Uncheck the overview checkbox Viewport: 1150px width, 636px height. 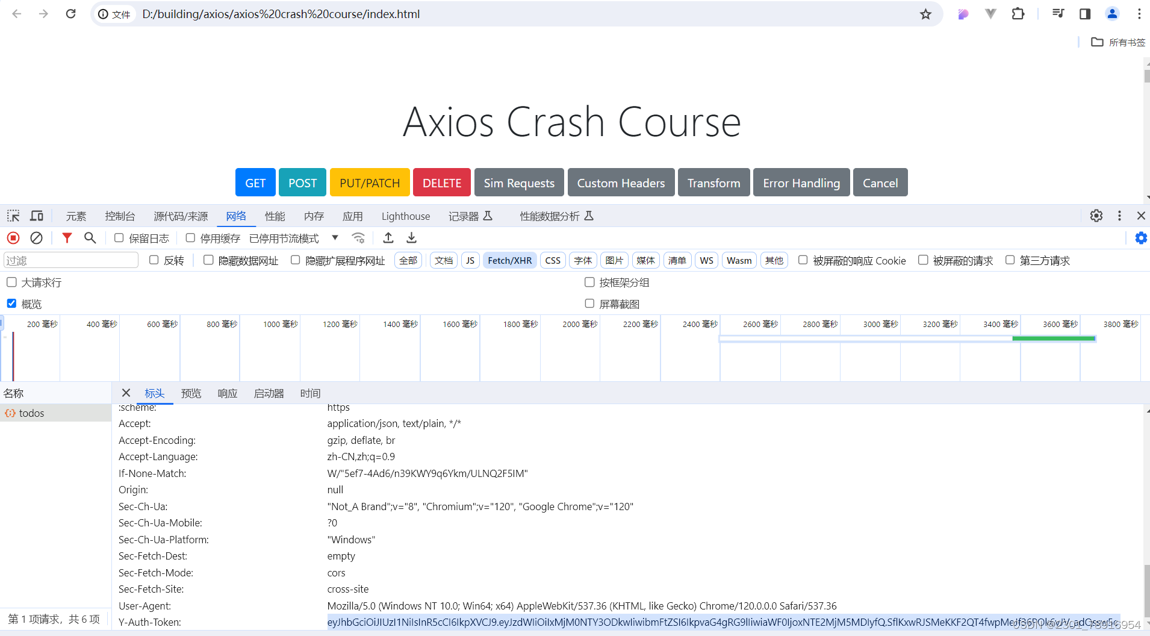tap(11, 304)
